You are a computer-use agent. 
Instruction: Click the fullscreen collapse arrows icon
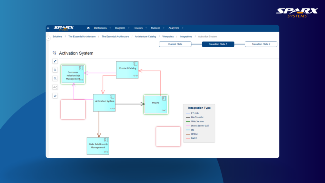click(x=55, y=61)
